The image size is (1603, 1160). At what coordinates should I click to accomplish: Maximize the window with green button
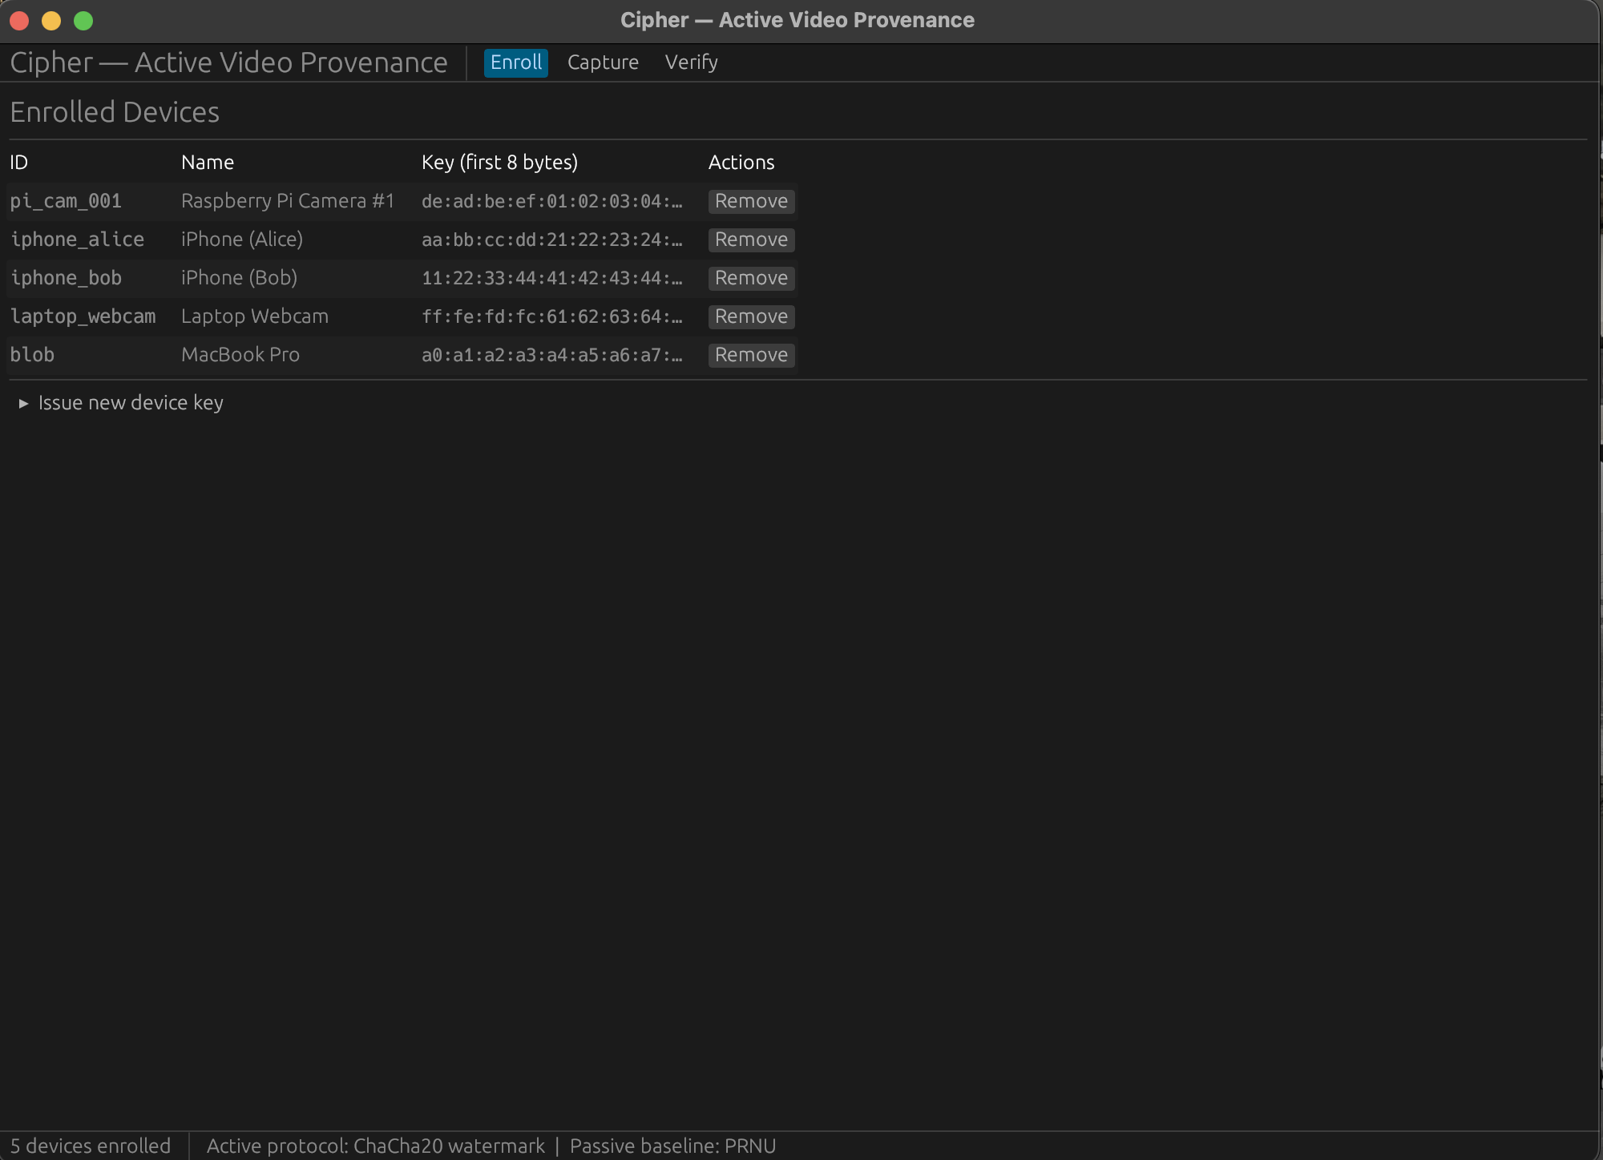tap(83, 20)
